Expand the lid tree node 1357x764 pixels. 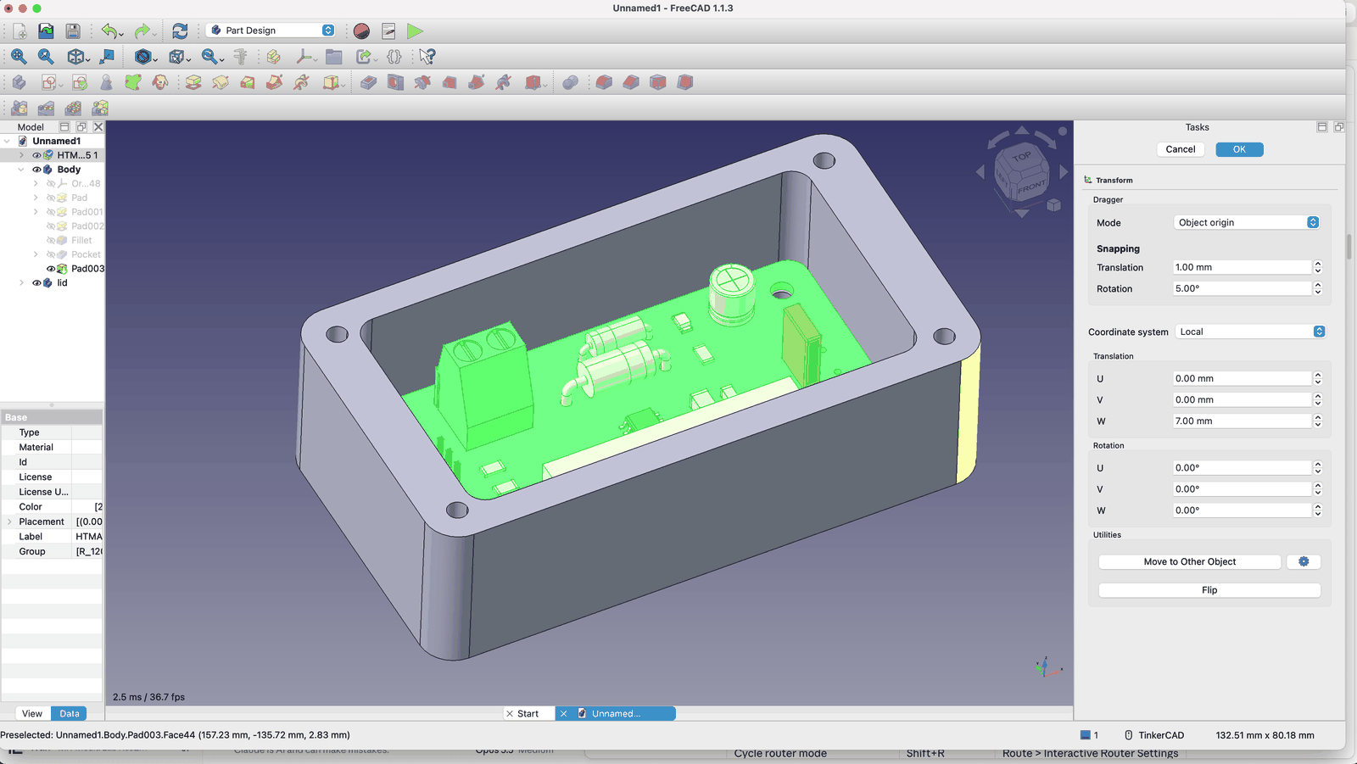(x=21, y=283)
